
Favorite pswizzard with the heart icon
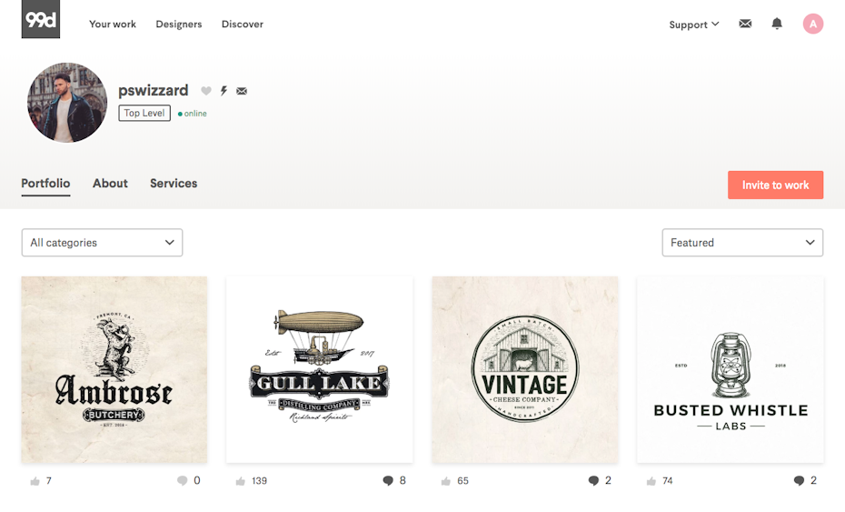(x=206, y=91)
